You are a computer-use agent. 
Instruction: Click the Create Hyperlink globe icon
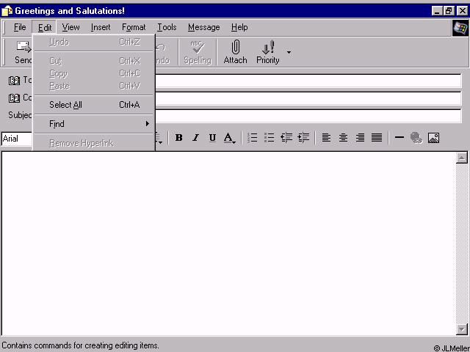point(416,138)
